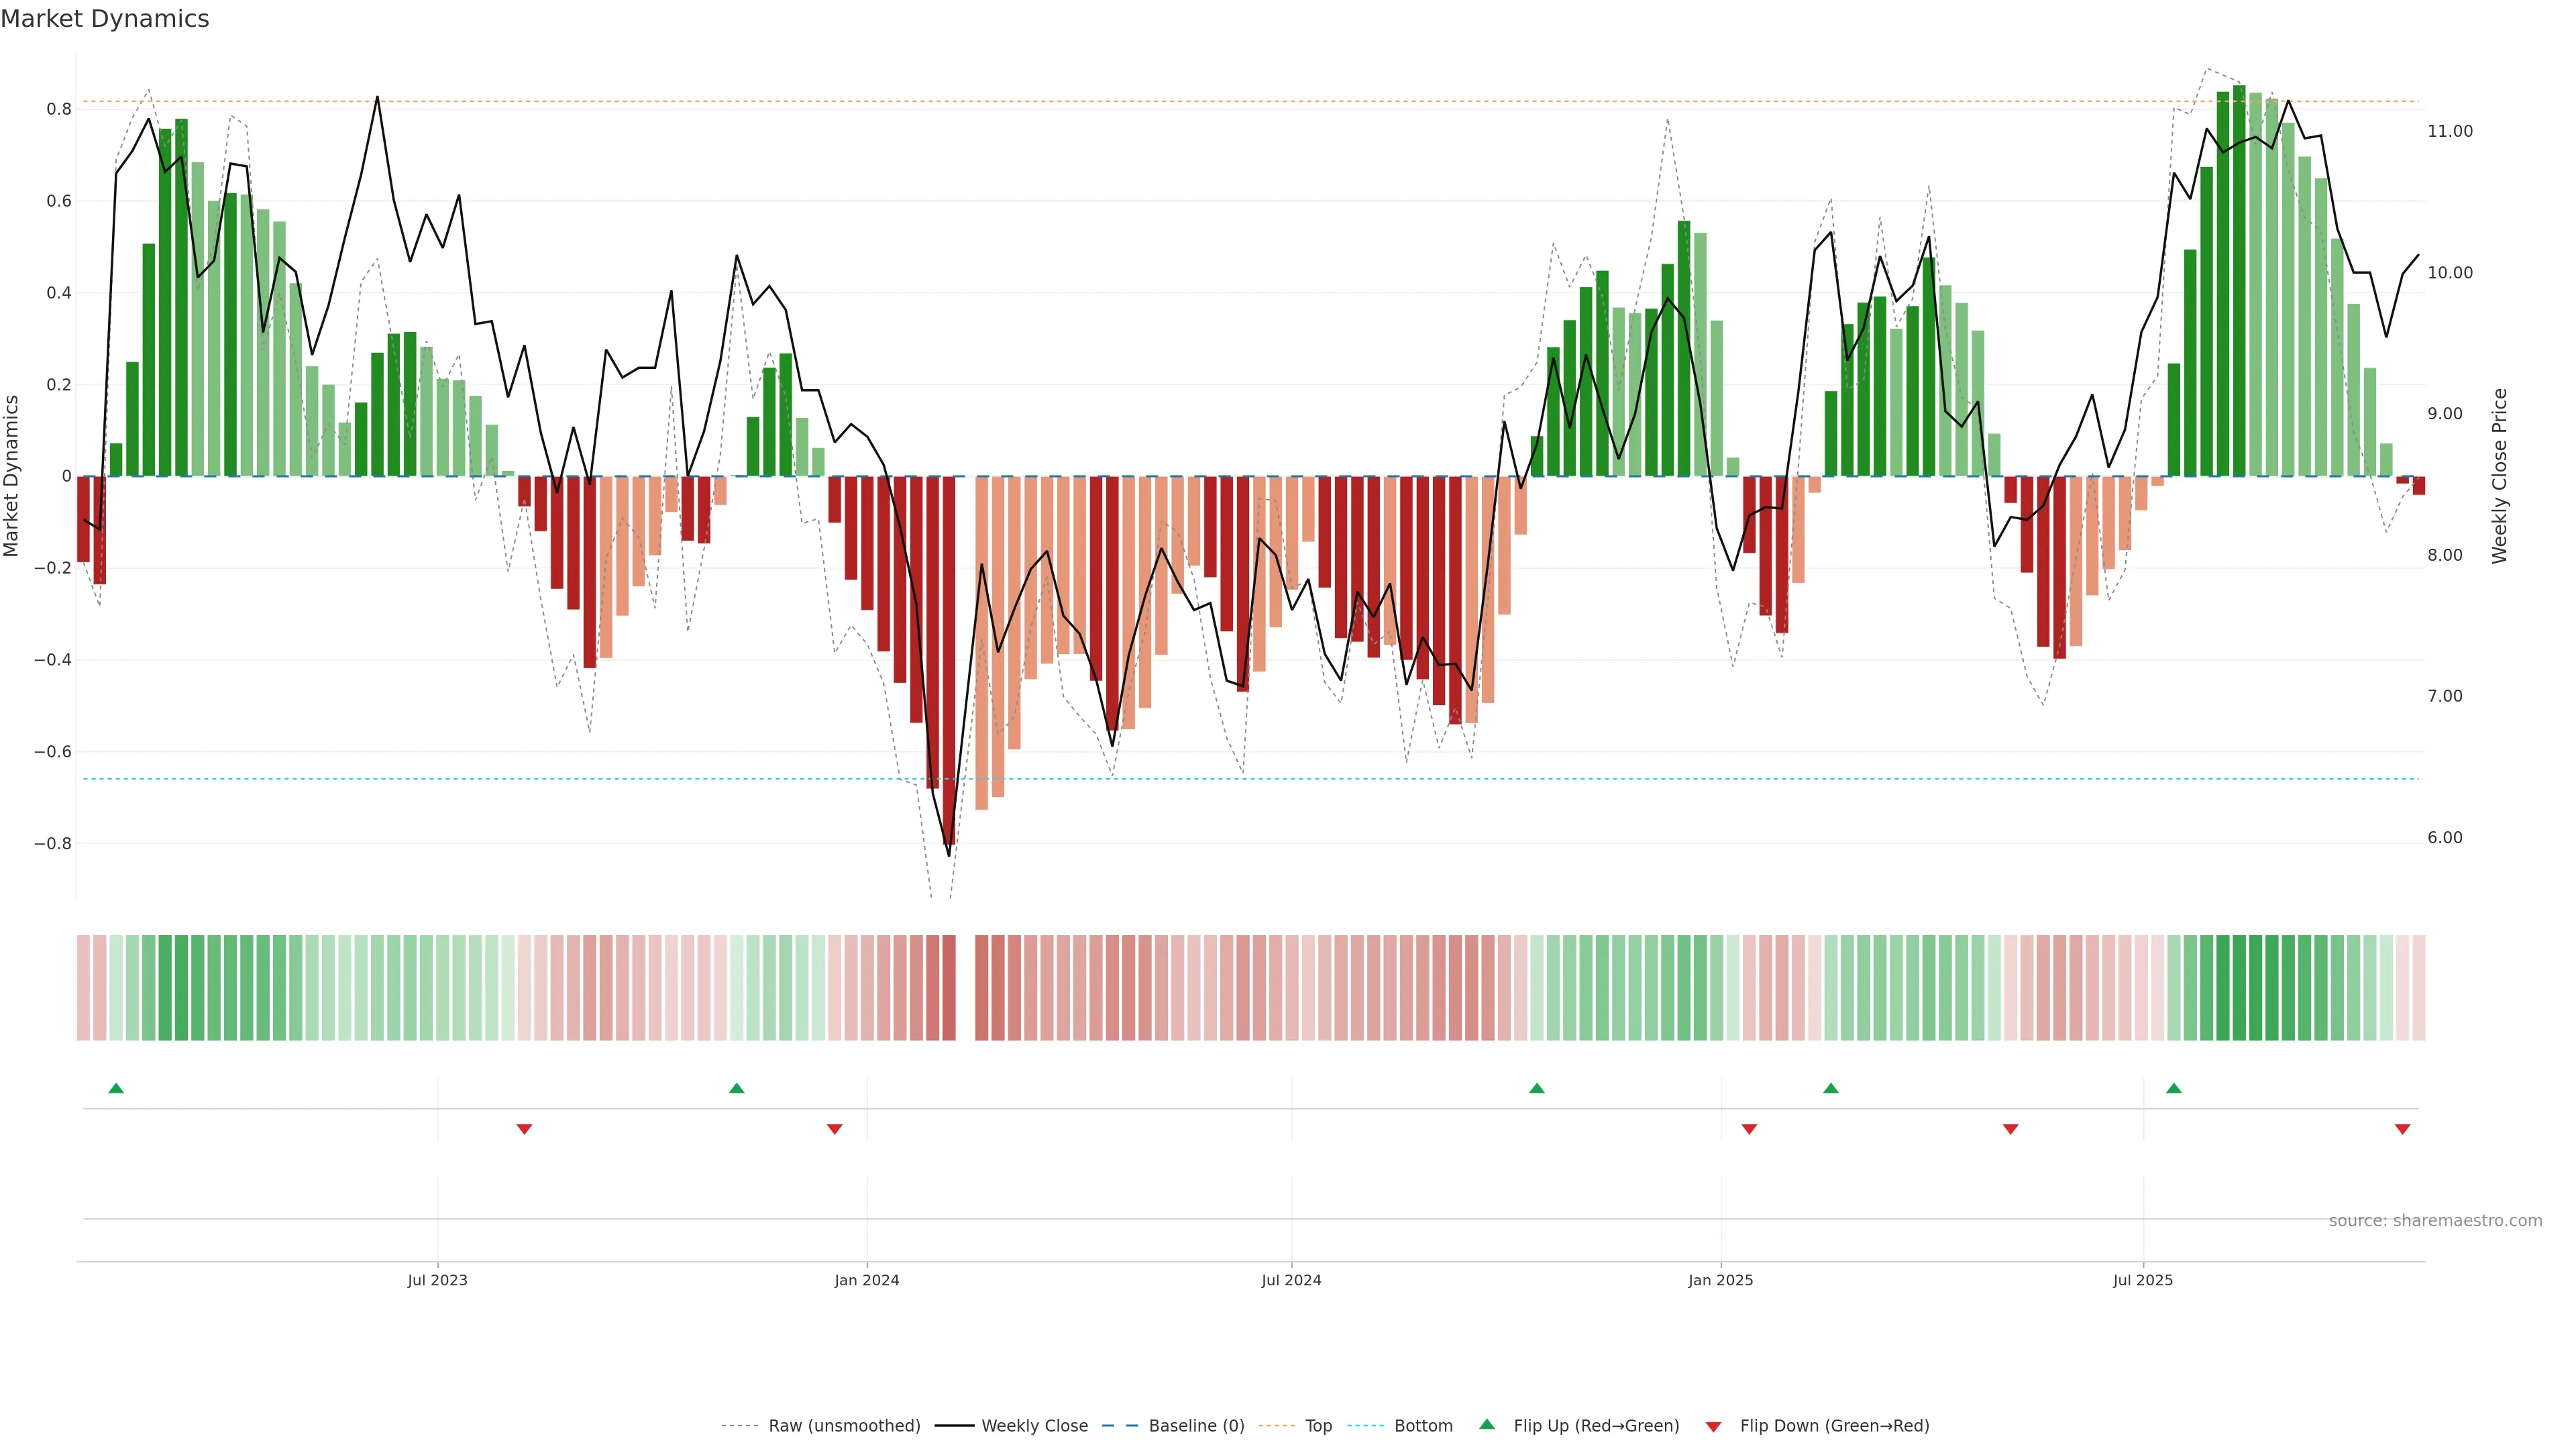The image size is (2576, 1449).
Task: Click the flip-up triangle between Jul 2024 and Jan 2025
Action: 1537,1088
